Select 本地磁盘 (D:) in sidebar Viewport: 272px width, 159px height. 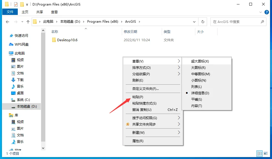coord(22,106)
